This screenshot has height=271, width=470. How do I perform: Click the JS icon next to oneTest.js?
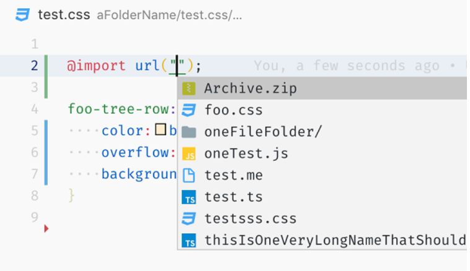coord(189,154)
